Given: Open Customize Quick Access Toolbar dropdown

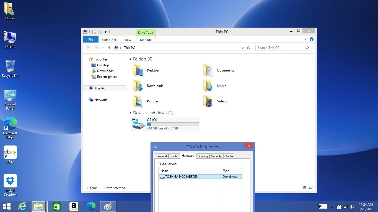Looking at the screenshot, I should pyautogui.click(x=105, y=32).
